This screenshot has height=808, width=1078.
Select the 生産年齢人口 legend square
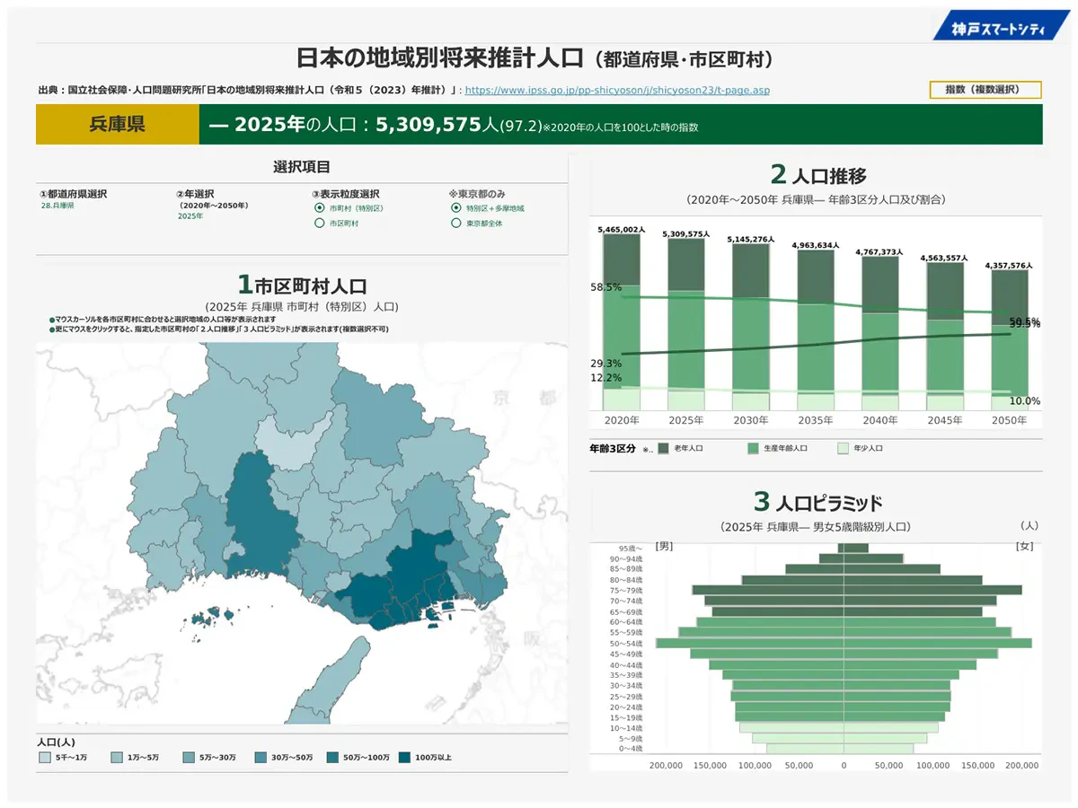point(753,447)
